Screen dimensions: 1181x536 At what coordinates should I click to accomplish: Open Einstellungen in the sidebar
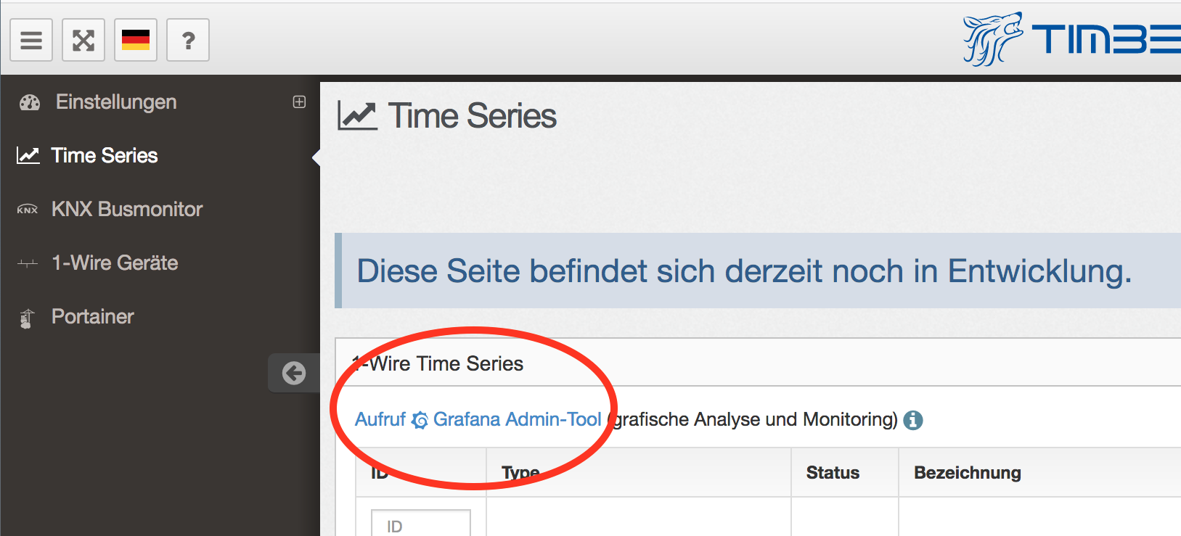[x=116, y=102]
